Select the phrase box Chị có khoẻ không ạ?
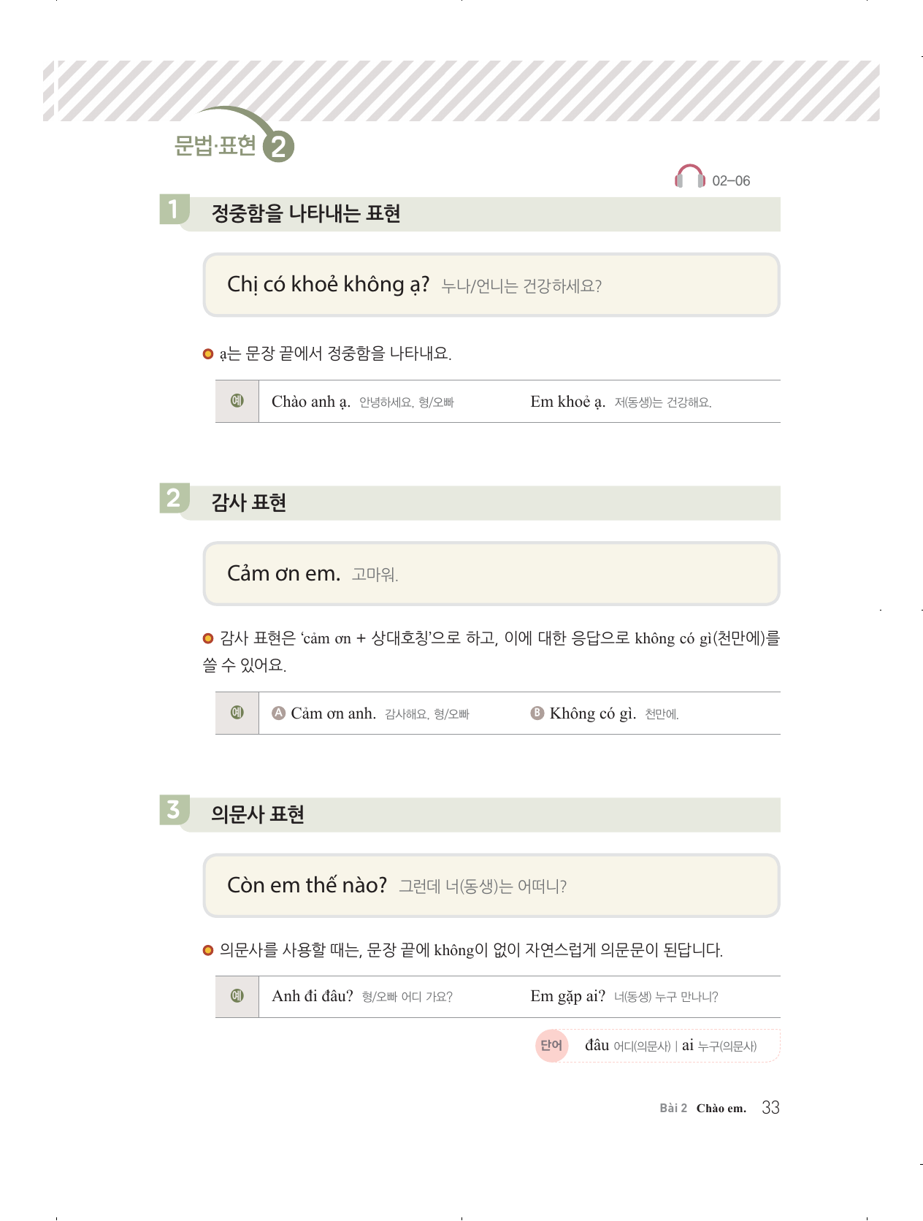This screenshot has width=923, height=1221. pos(491,285)
